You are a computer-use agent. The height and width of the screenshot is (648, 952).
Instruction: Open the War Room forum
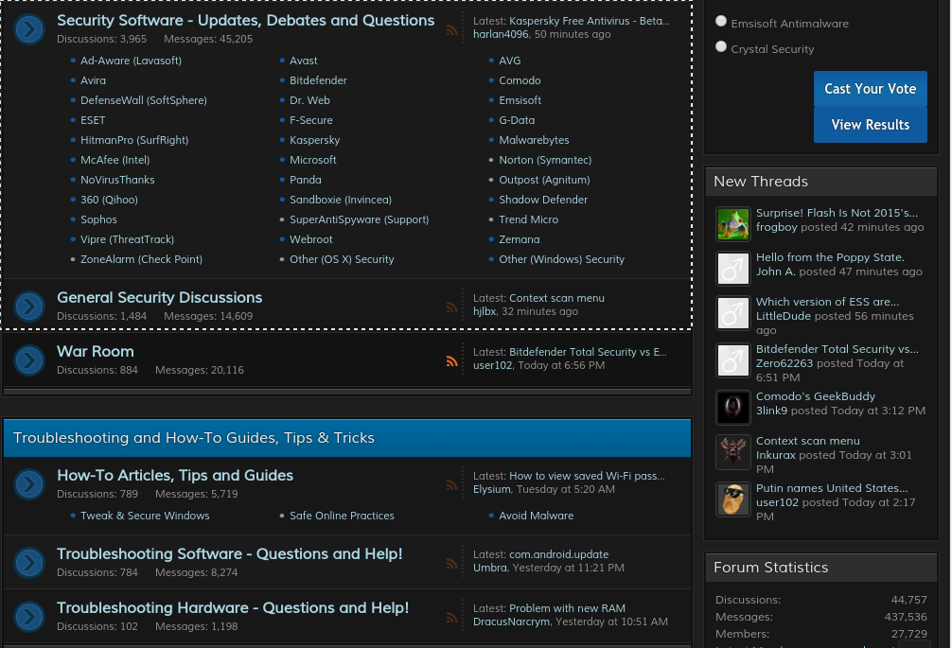[96, 351]
